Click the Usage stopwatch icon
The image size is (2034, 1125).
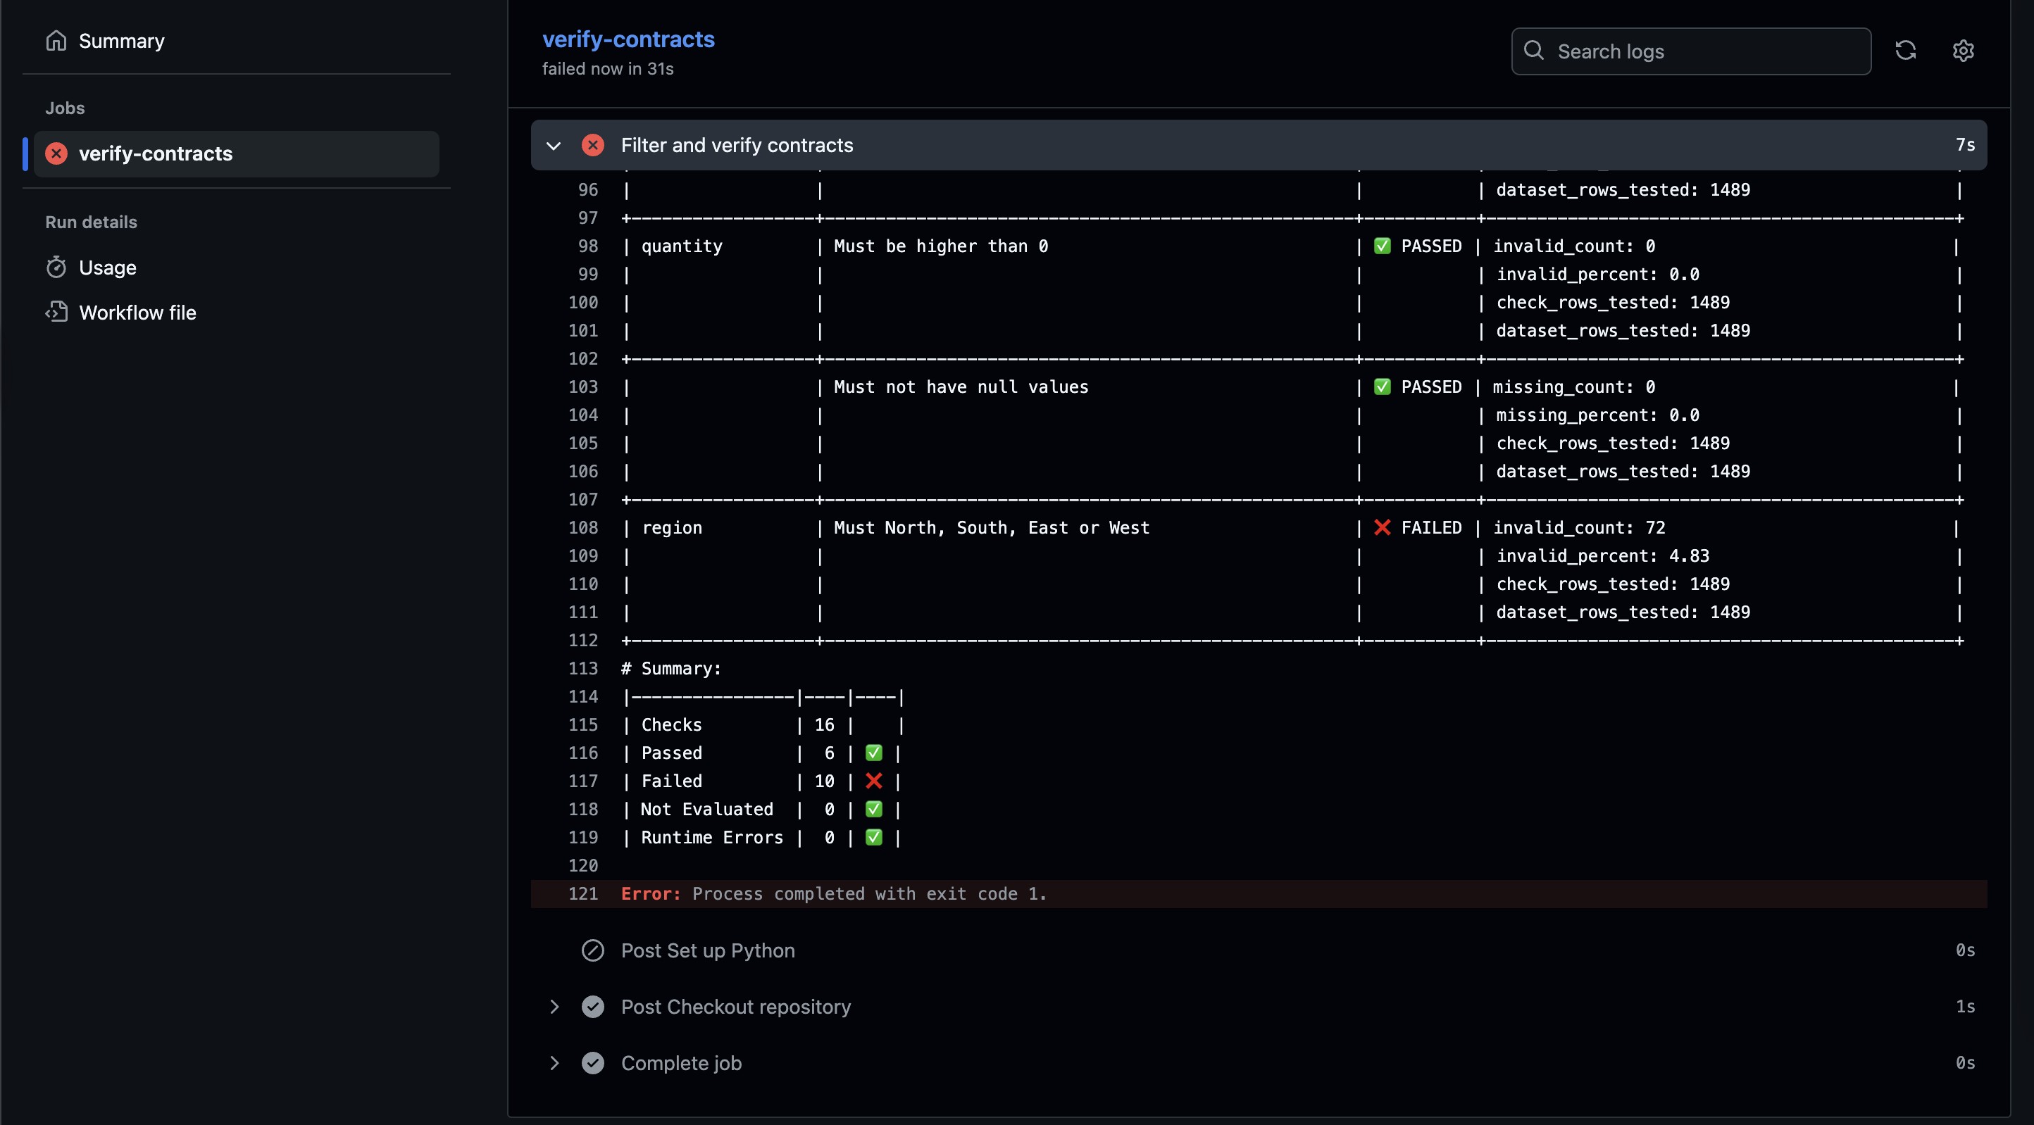56,268
